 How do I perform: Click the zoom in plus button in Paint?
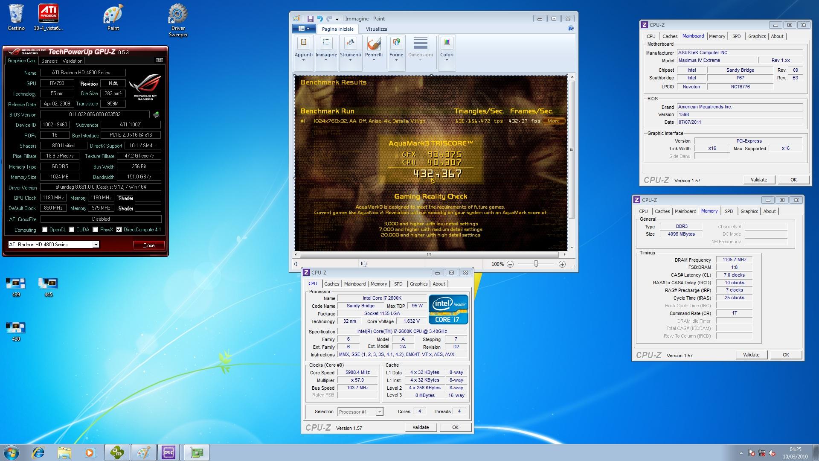click(562, 264)
